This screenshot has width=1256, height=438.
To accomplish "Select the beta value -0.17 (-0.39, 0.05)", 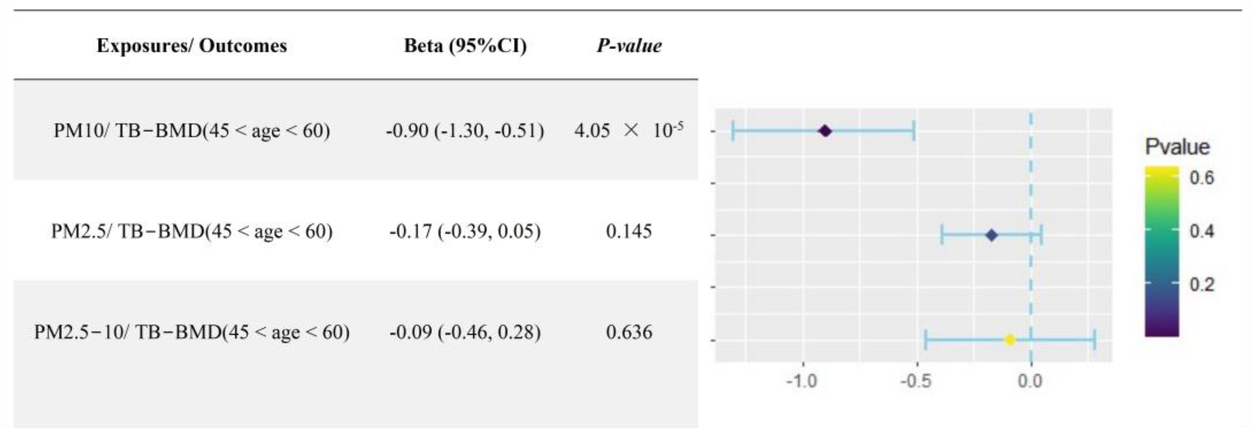I will [464, 231].
